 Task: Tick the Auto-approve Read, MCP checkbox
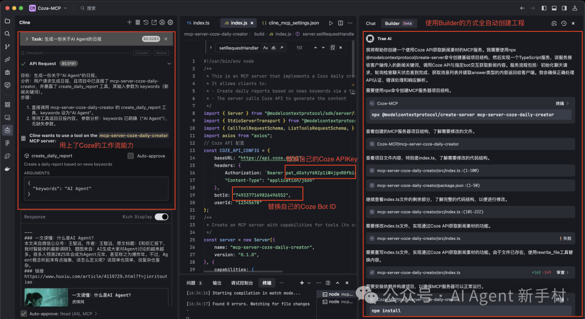(x=23, y=314)
